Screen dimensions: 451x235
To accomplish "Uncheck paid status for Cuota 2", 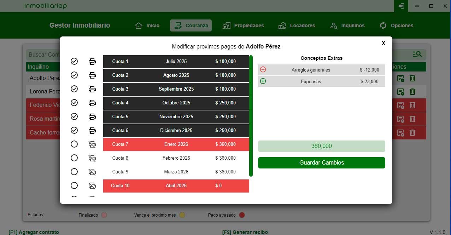I will (74, 75).
